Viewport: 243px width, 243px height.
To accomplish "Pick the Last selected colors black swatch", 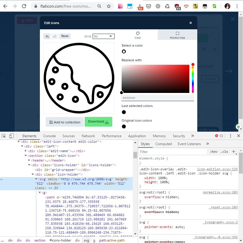I will click(x=124, y=112).
